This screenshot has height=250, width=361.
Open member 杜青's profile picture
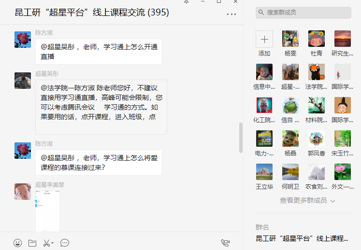317,39
